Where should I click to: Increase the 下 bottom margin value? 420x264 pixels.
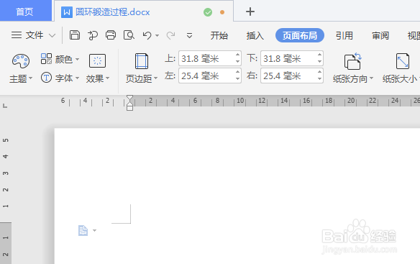coord(319,55)
